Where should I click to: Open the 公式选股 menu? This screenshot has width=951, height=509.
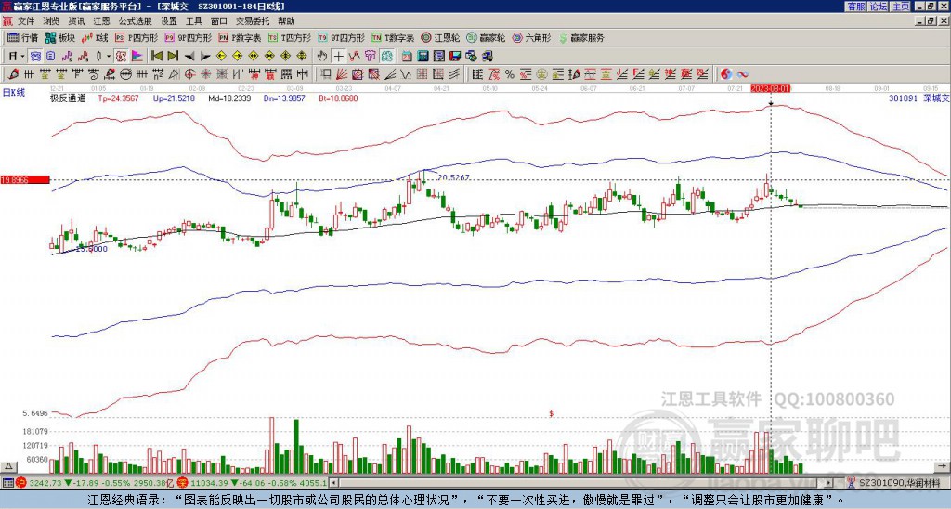point(136,21)
